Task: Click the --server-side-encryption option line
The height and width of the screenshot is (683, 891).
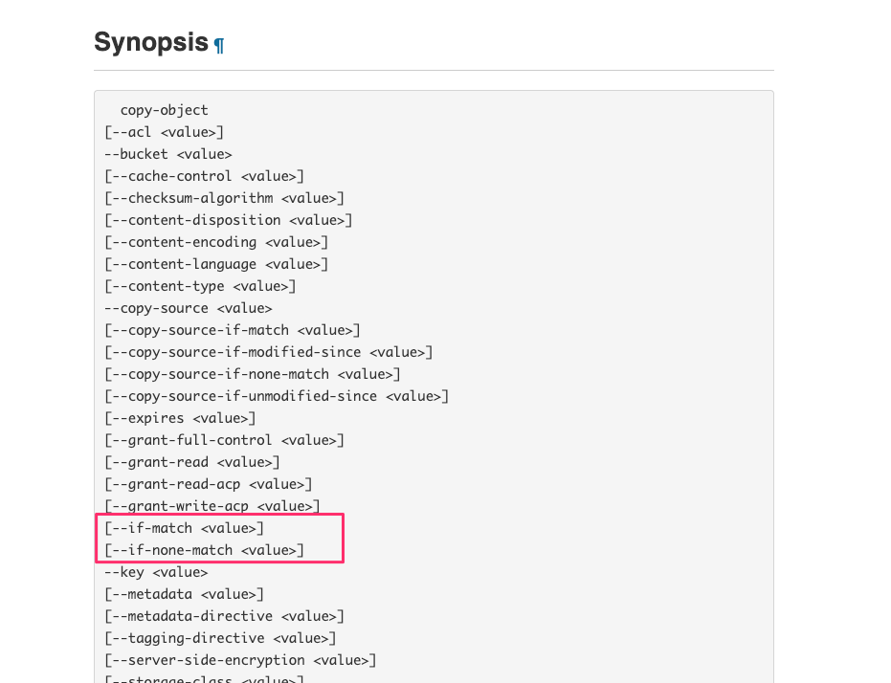Action: tap(240, 660)
